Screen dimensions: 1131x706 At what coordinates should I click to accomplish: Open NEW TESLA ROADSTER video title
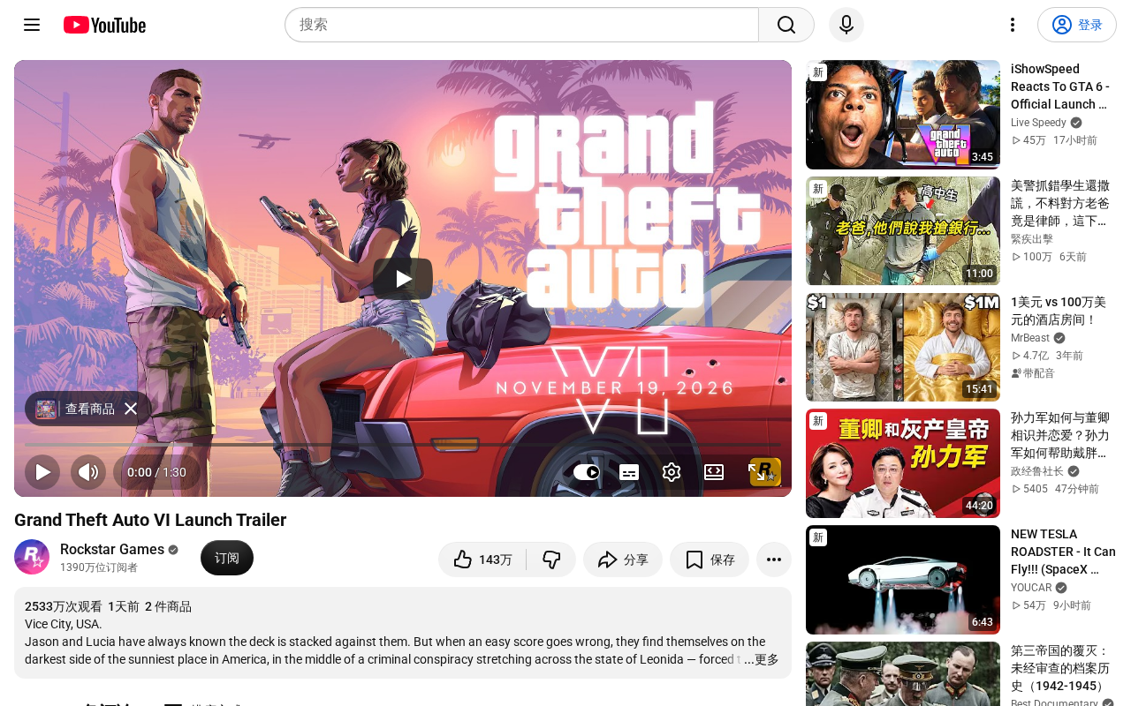1063,552
